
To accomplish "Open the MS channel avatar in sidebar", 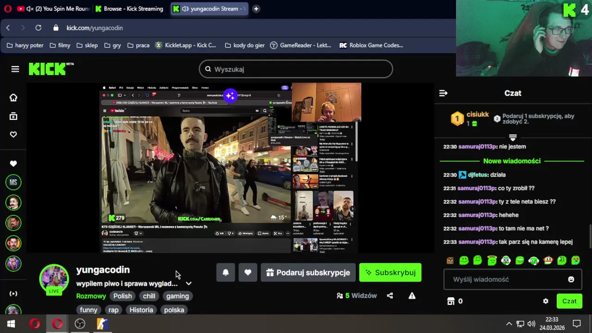I will [x=13, y=182].
